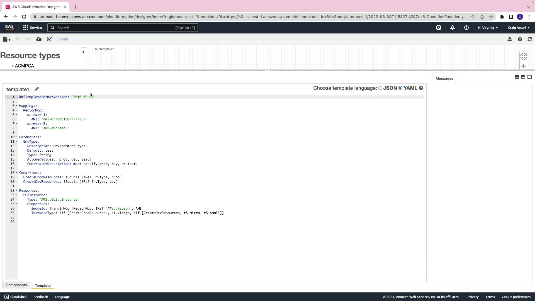535x301 pixels.
Task: Refresh the diagram with refresh icon
Action: (x=529, y=39)
